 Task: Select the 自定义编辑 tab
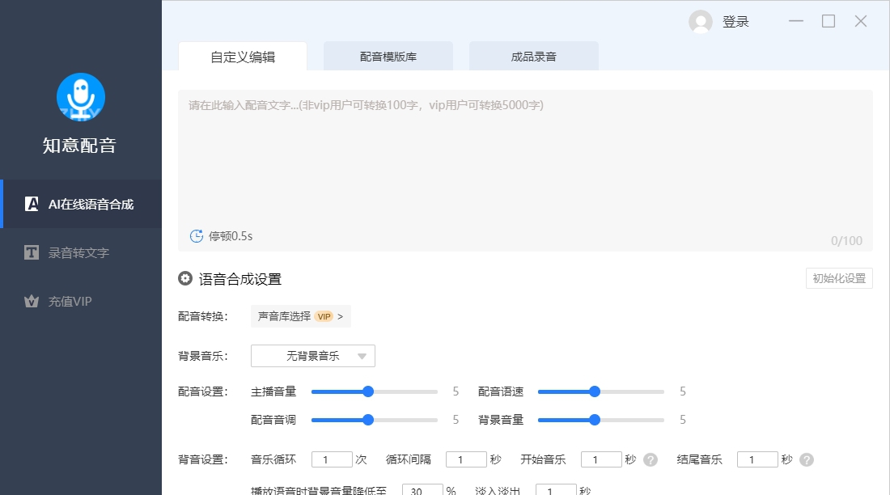coord(242,55)
